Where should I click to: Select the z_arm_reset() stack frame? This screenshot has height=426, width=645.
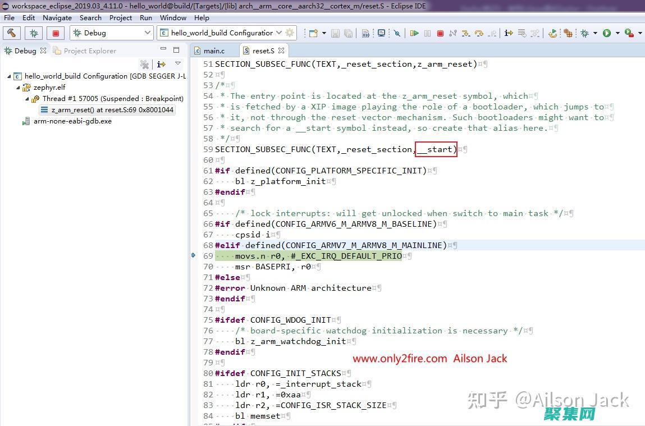tap(112, 110)
